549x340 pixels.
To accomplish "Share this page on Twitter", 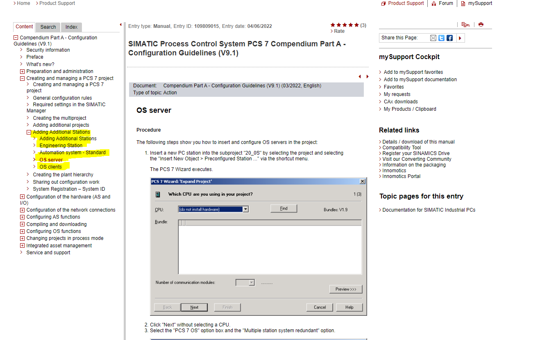I will [441, 38].
